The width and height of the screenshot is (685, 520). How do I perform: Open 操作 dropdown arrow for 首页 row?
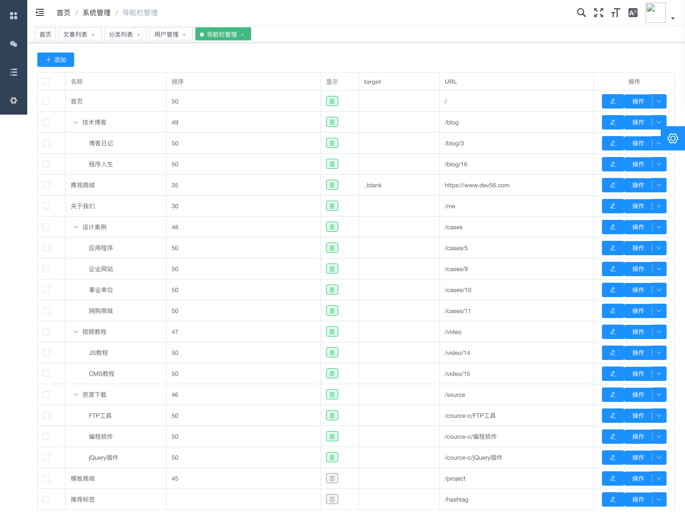659,101
